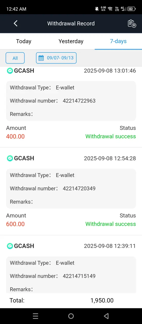Tap the battery indicator in the status bar

(x=131, y=9)
